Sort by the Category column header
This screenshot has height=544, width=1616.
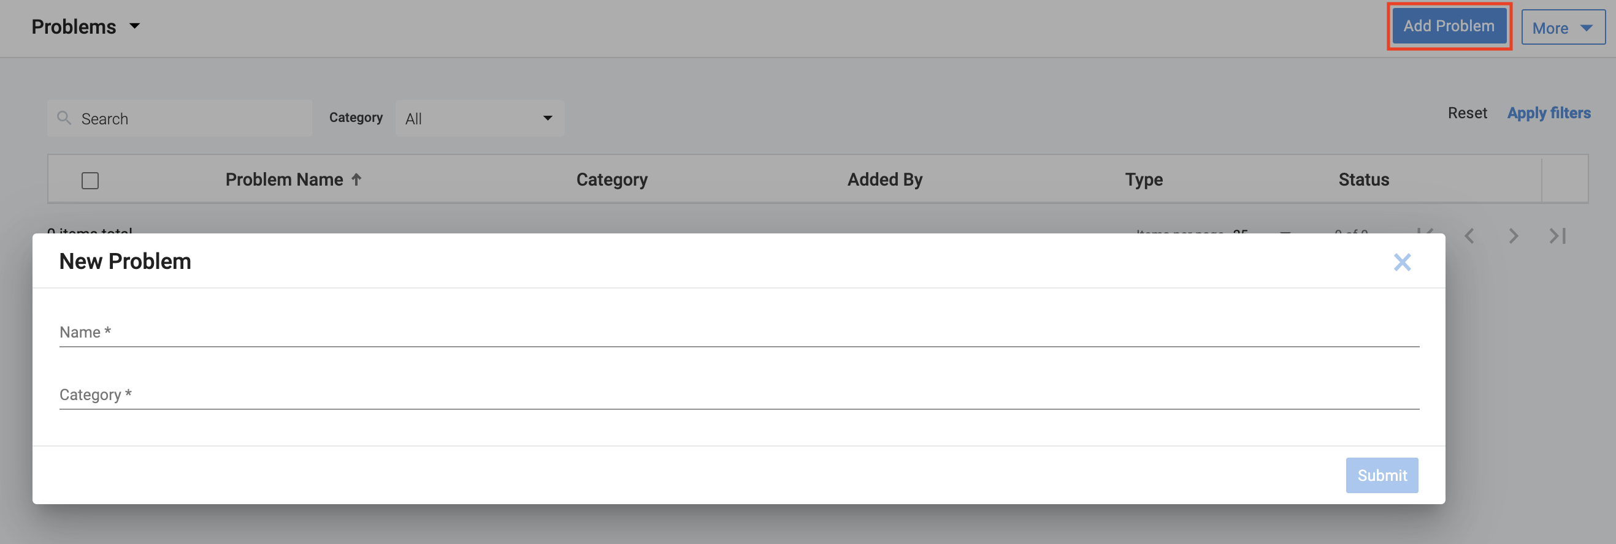611,180
